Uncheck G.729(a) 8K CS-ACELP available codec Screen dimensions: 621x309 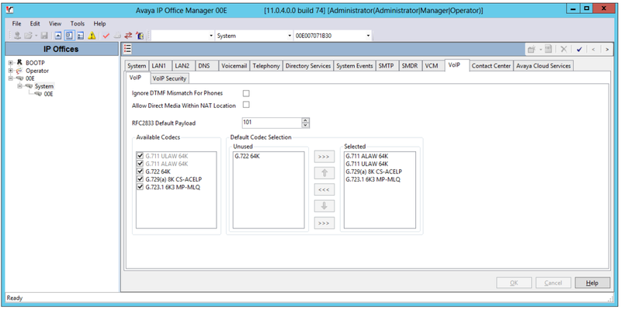click(140, 179)
